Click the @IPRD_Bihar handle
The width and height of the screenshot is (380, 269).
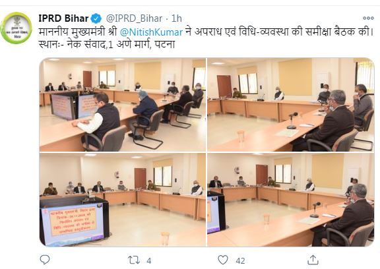[135, 18]
